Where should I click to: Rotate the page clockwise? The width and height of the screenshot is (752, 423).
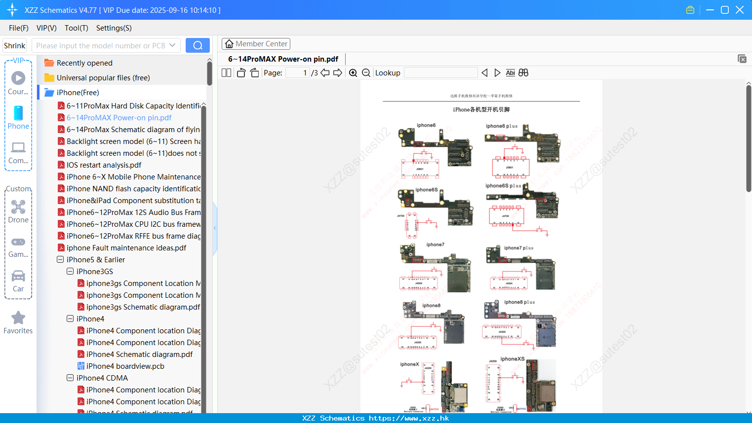254,72
